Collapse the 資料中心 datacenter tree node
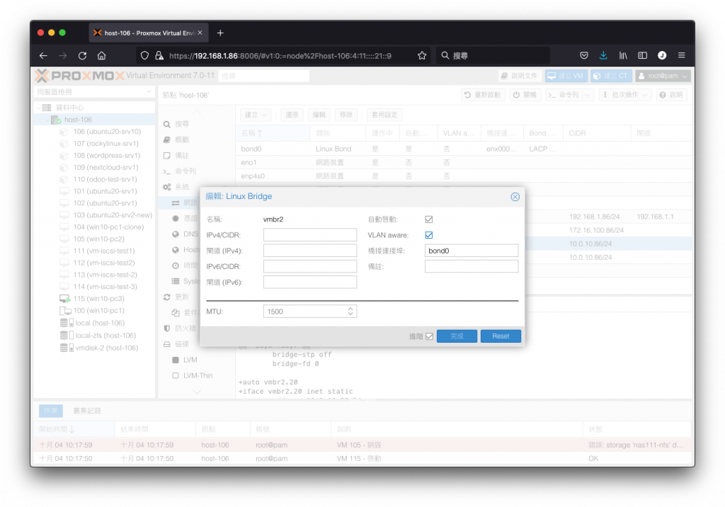Image resolution: width=725 pixels, height=507 pixels. pos(39,108)
